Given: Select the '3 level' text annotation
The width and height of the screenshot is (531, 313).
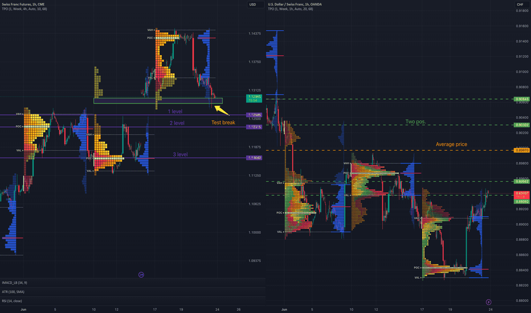Looking at the screenshot, I should coord(180,154).
